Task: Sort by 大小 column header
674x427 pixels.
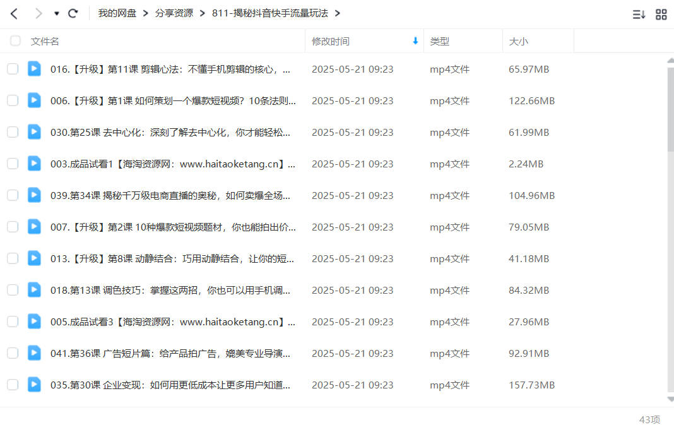Action: pos(518,41)
